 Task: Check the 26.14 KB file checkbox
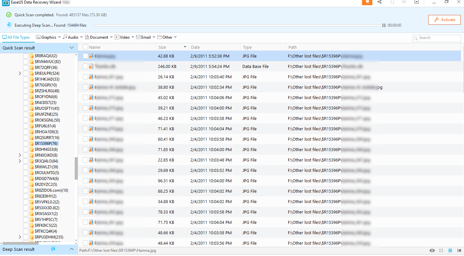click(x=85, y=77)
